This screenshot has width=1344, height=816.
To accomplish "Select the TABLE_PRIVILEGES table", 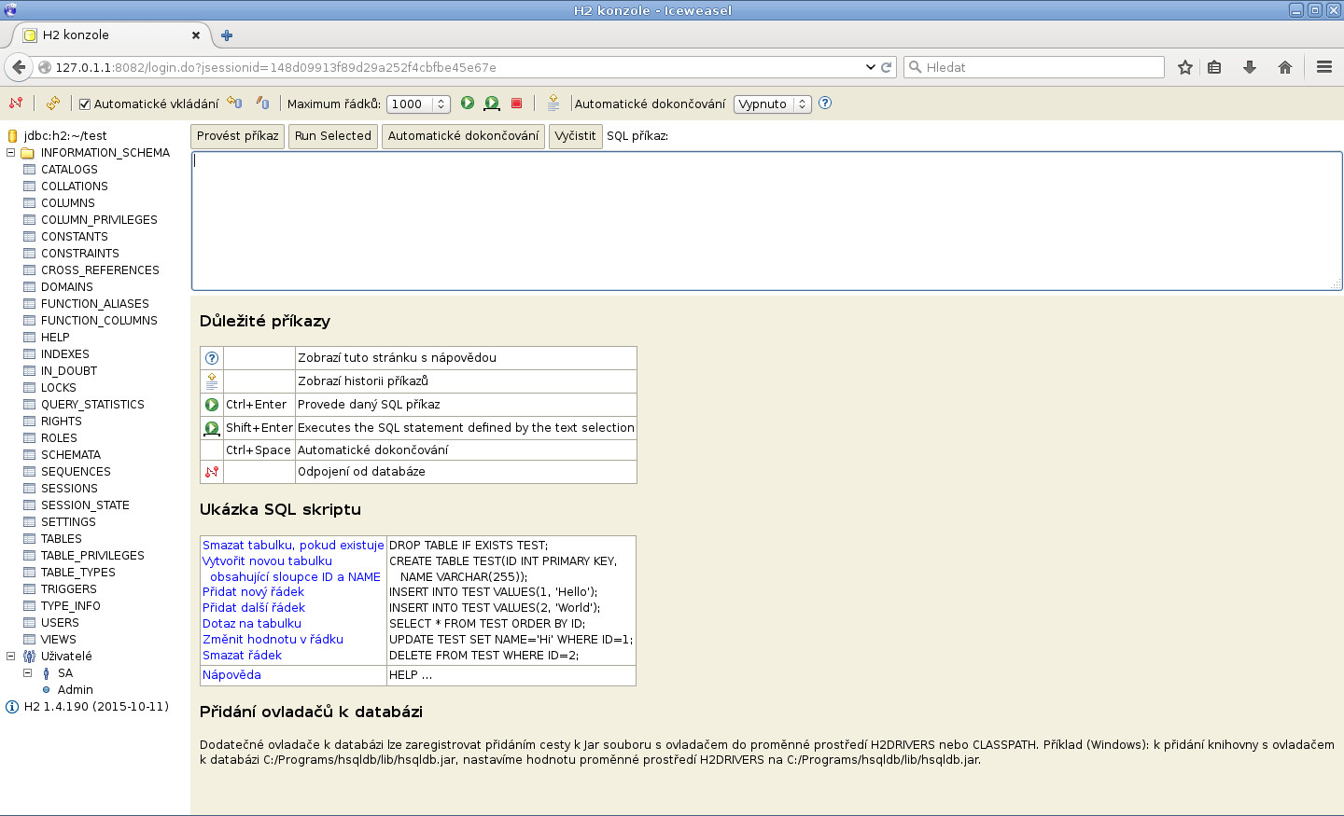I will click(x=92, y=556).
